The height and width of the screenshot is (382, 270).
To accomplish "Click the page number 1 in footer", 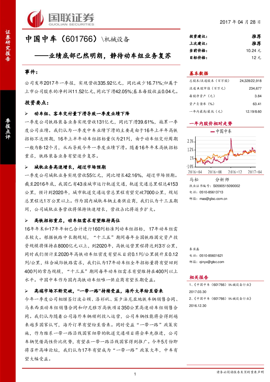I will point(135,374).
